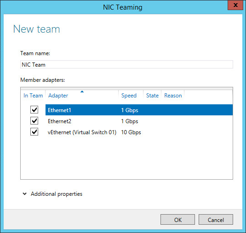The width and height of the screenshot is (246, 233).
Task: Expand the Additional properties section
Action: (x=57, y=194)
